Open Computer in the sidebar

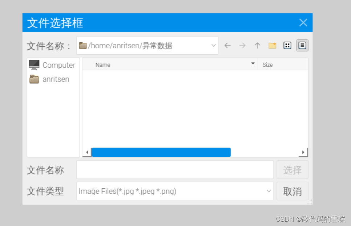pos(52,65)
